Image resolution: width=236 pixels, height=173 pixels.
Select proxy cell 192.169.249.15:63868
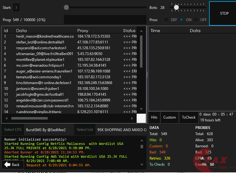[x=95, y=83]
